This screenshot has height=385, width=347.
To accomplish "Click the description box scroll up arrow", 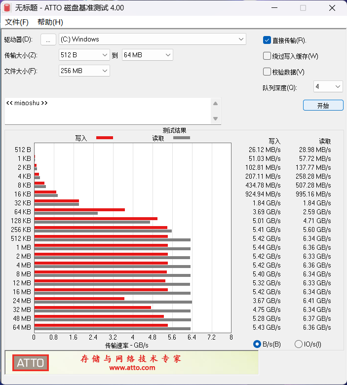I will [215, 104].
